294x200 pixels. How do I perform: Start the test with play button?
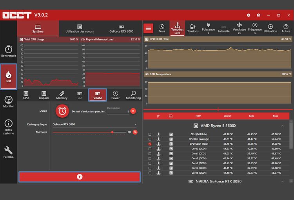point(80,177)
